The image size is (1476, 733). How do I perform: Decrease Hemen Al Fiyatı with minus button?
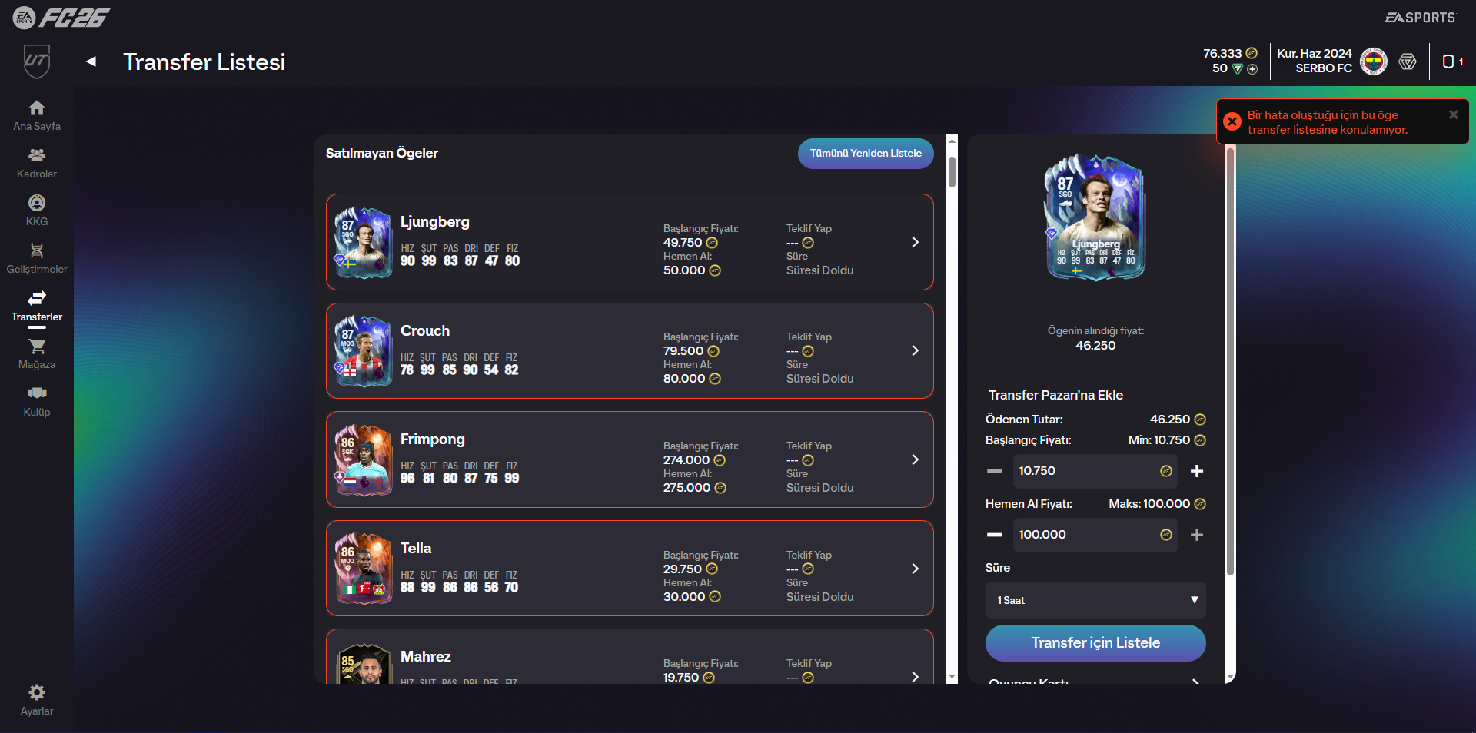995,535
